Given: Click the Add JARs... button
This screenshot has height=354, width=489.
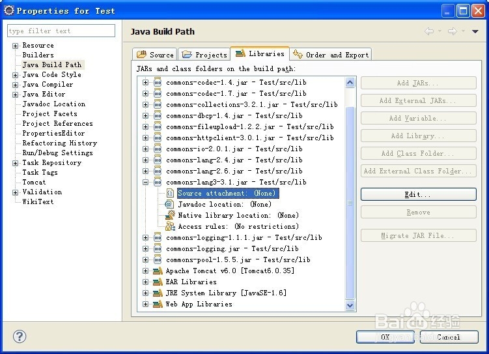Looking at the screenshot, I should [419, 83].
